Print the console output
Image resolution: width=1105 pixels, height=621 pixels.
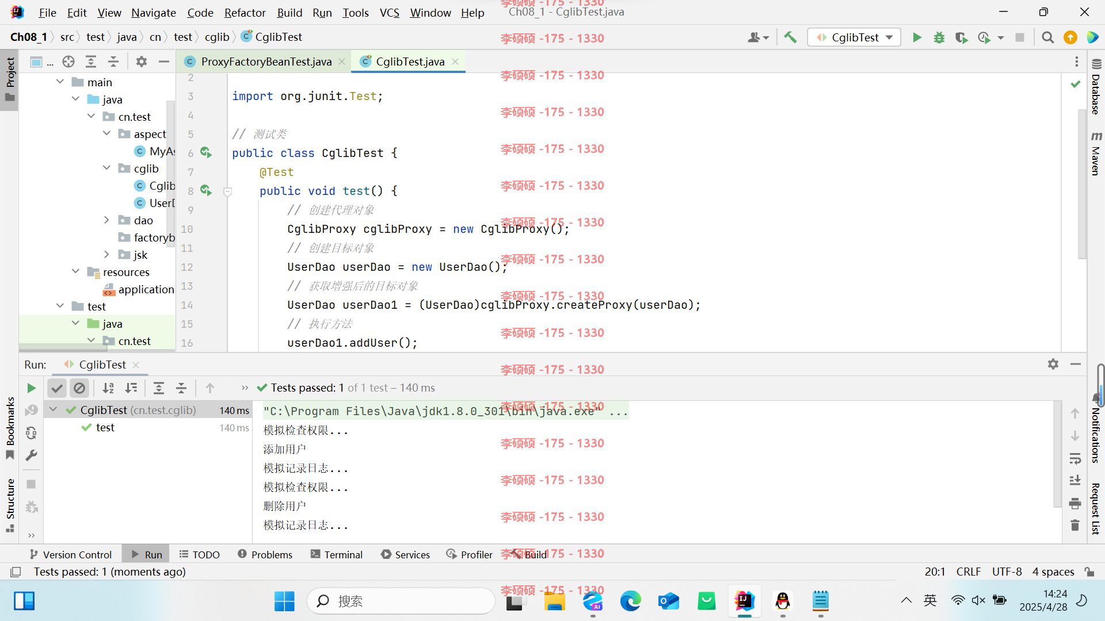pos(1075,504)
